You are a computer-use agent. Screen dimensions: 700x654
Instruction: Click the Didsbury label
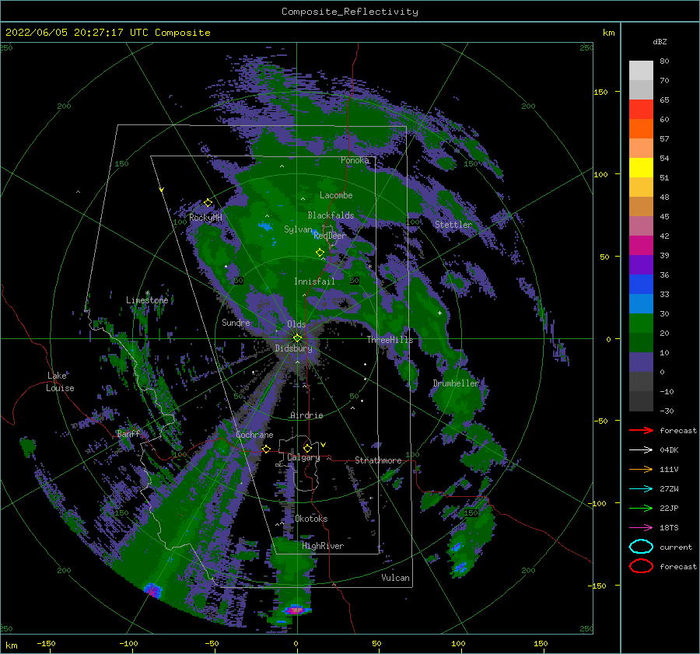pyautogui.click(x=293, y=348)
